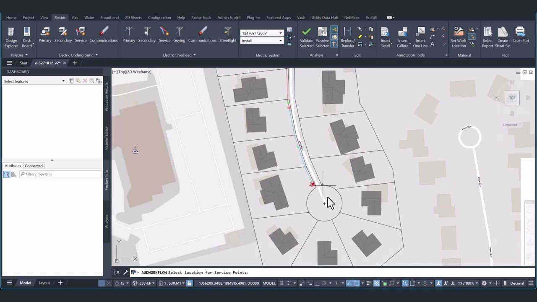The height and width of the screenshot is (302, 537).
Task: Click Create Sheet Set
Action: click(x=503, y=37)
